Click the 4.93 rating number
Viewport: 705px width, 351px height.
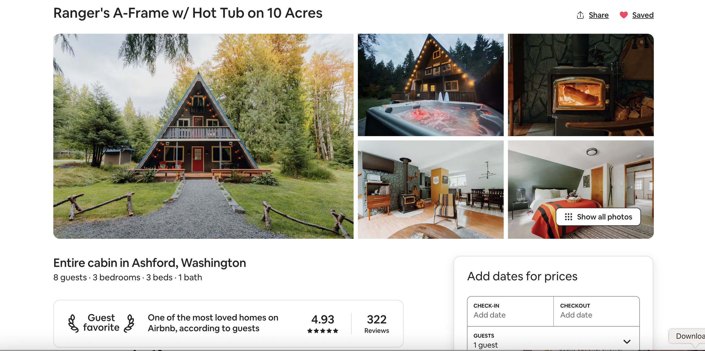pyautogui.click(x=323, y=319)
